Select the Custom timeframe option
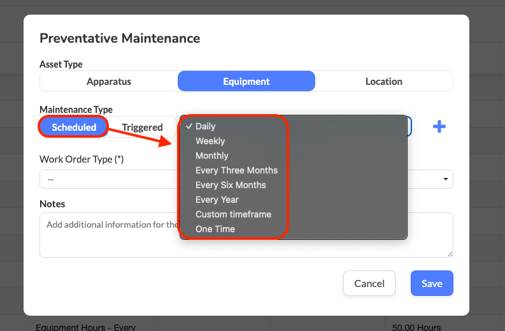 point(233,214)
